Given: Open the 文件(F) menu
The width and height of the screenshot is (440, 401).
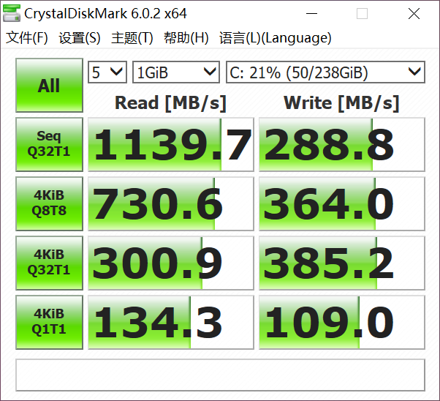Looking at the screenshot, I should (x=27, y=38).
